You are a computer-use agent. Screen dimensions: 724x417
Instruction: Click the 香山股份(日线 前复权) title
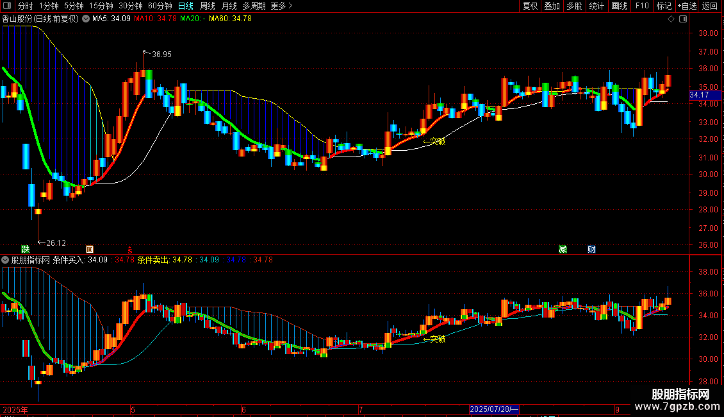point(40,19)
